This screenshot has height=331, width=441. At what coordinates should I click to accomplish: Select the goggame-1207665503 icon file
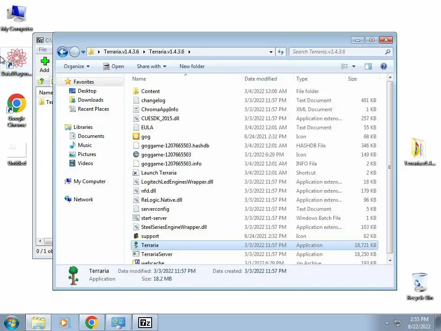pos(136,155)
